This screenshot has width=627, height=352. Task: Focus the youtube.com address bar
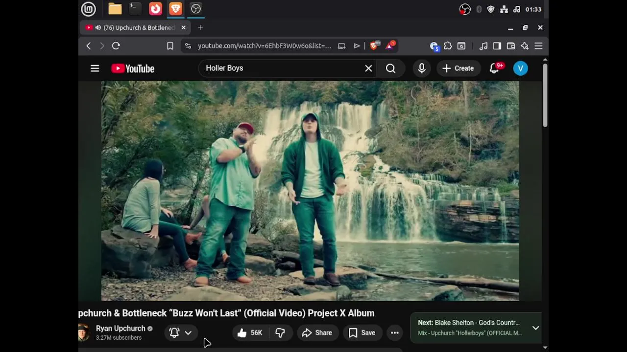point(265,46)
